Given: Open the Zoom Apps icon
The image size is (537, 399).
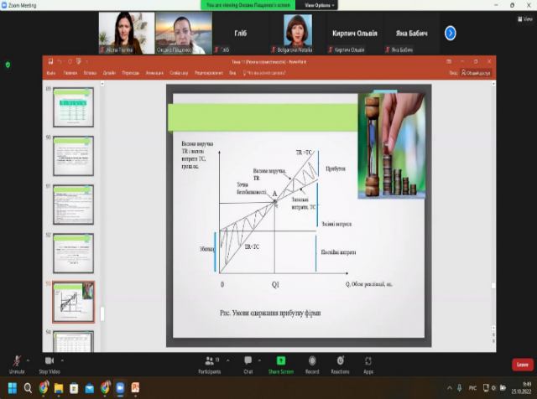Looking at the screenshot, I should pos(368,361).
